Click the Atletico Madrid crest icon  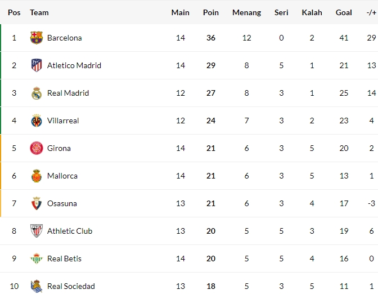click(x=37, y=65)
